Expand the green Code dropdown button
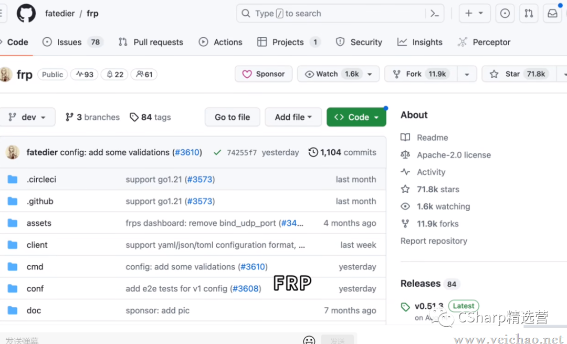This screenshot has height=344, width=567. click(356, 117)
